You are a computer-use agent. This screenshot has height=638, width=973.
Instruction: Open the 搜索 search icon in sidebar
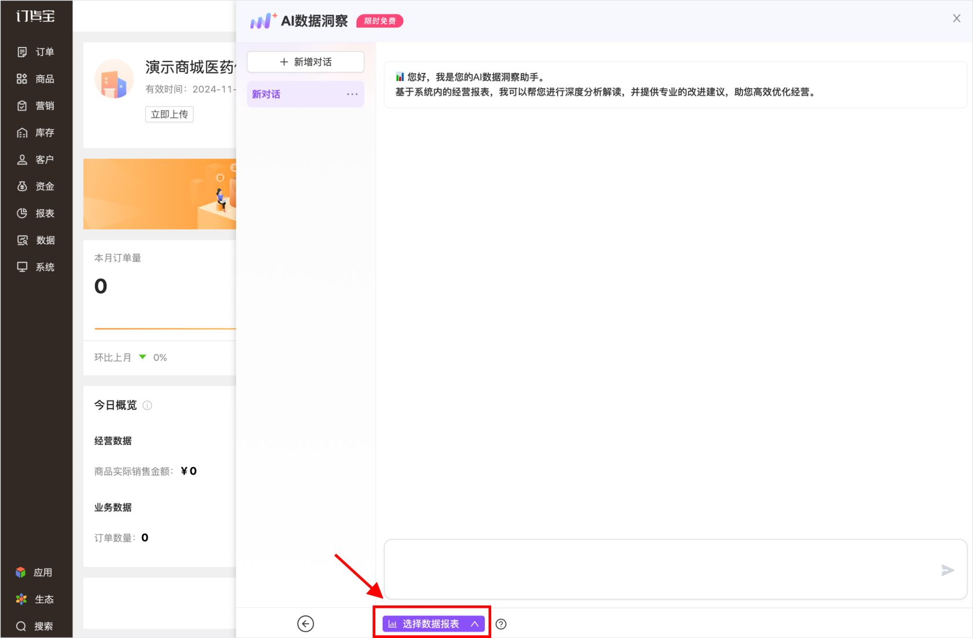tap(35, 626)
